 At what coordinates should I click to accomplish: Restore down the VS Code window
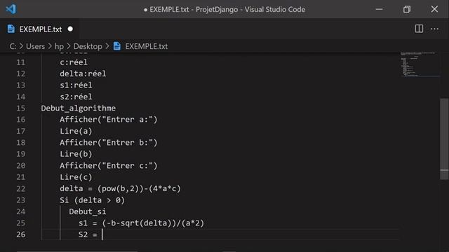407,9
